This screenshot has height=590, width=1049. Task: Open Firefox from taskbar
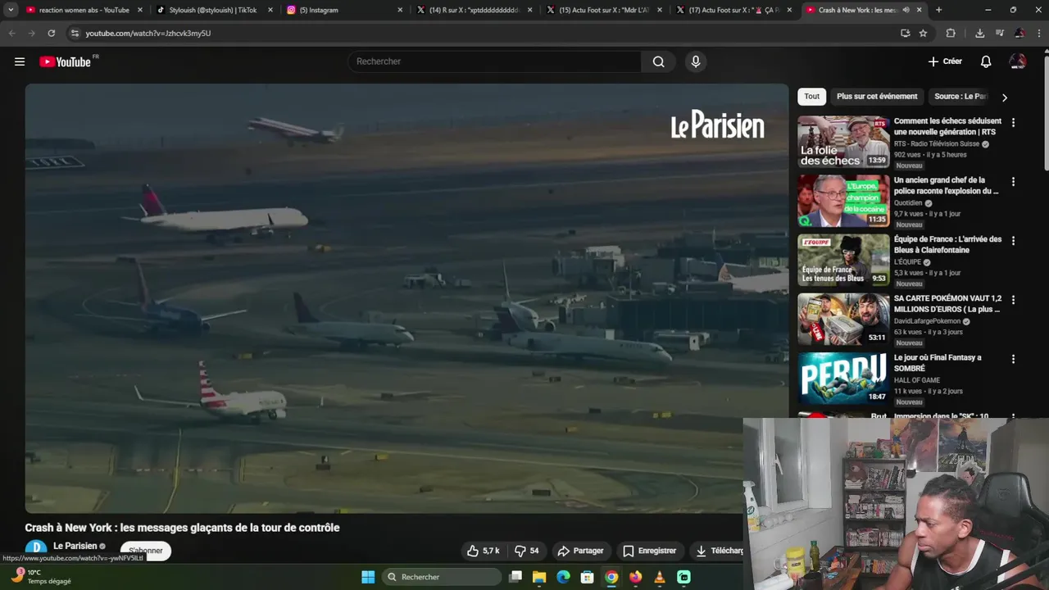(x=635, y=577)
